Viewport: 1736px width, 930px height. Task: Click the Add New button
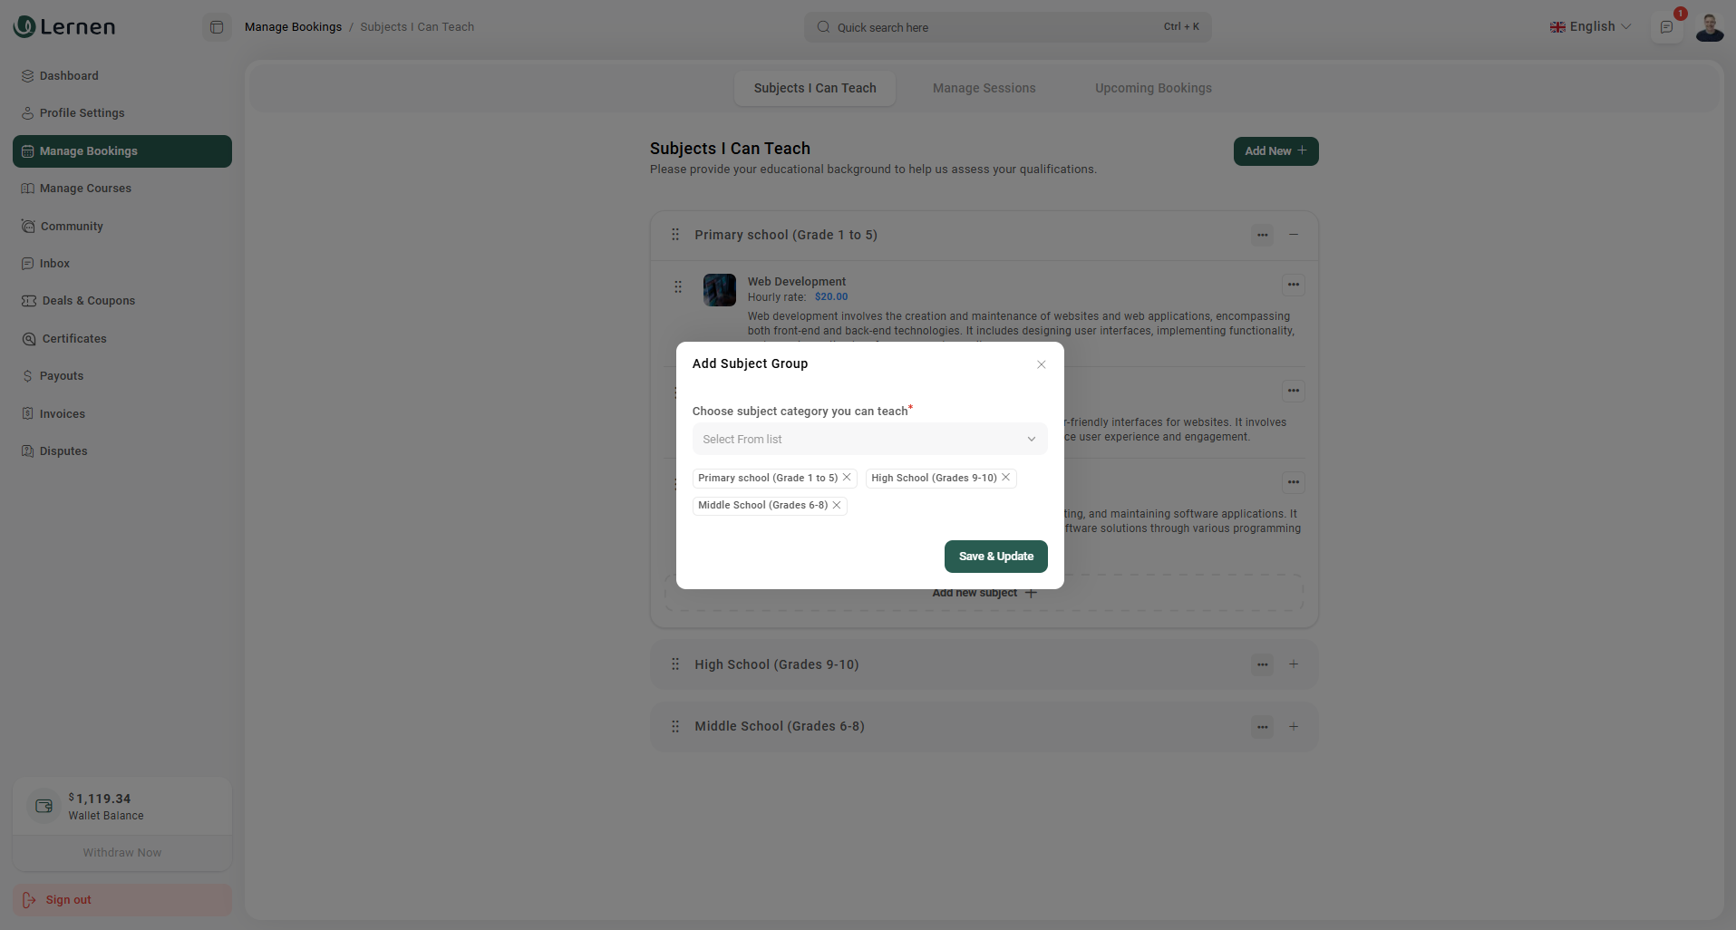(1275, 151)
